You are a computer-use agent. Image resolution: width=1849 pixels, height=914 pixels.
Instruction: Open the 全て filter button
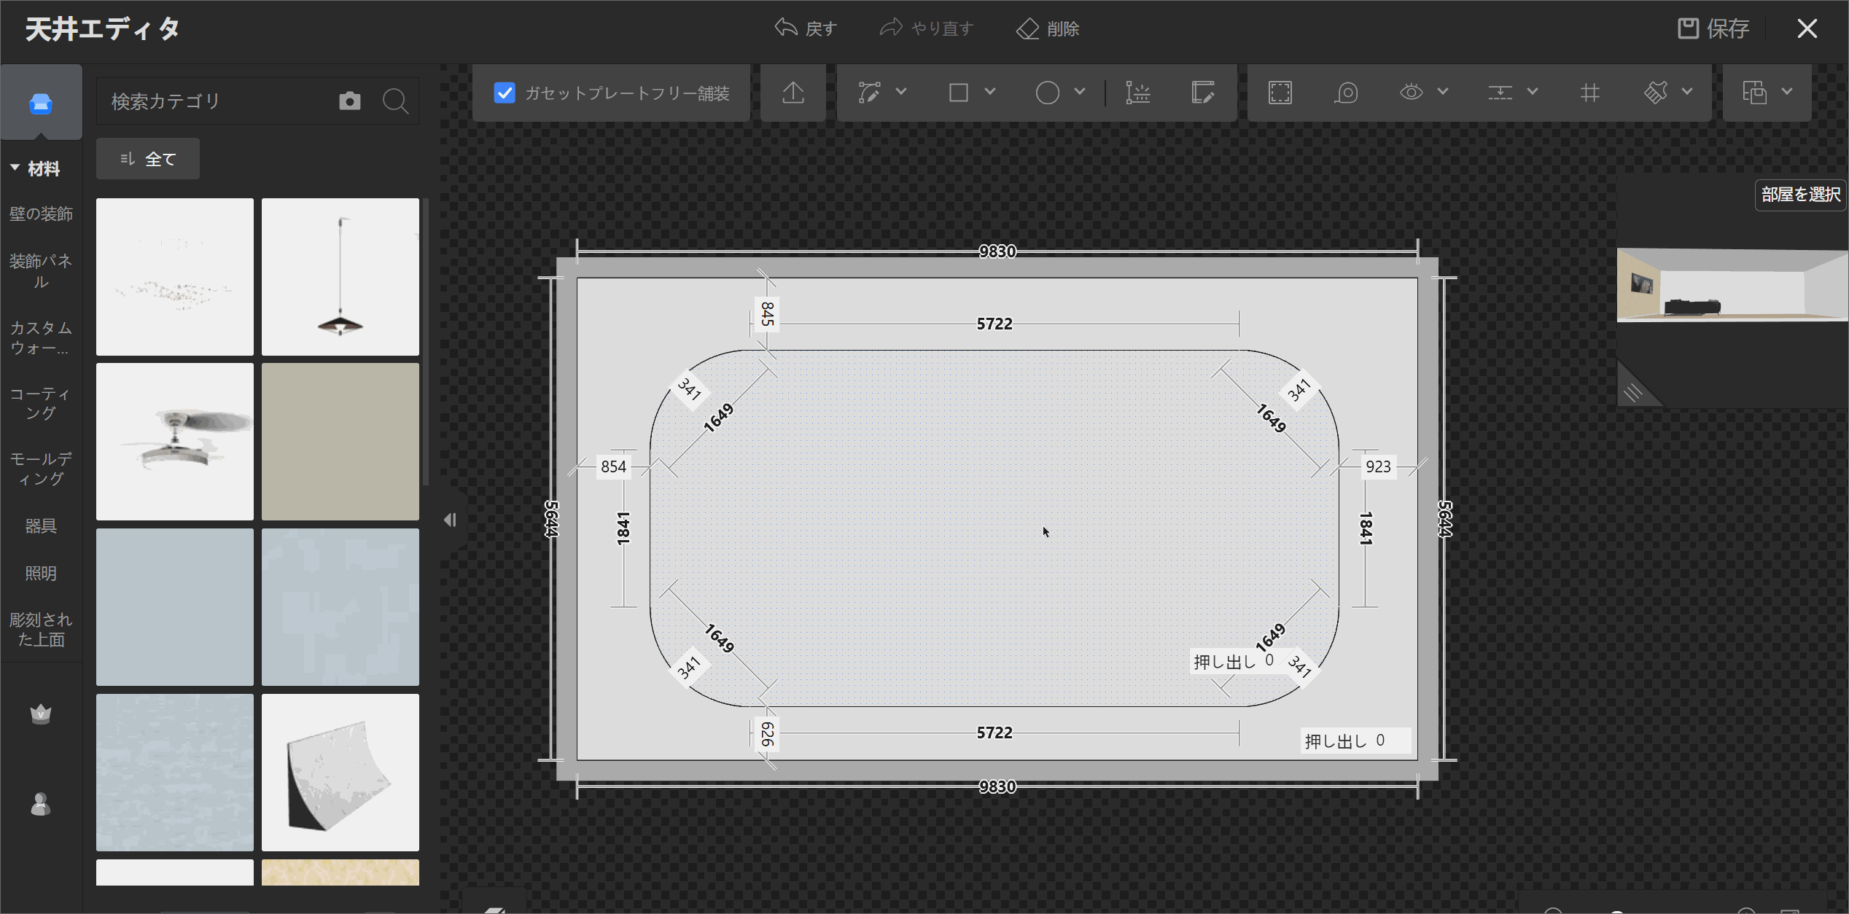coord(148,158)
